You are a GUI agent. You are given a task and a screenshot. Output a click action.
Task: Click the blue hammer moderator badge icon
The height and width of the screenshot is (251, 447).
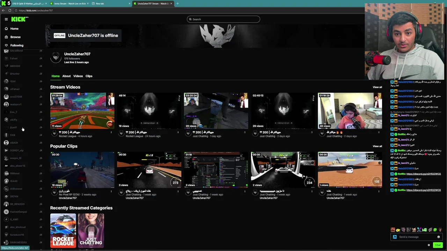pyautogui.click(x=395, y=237)
